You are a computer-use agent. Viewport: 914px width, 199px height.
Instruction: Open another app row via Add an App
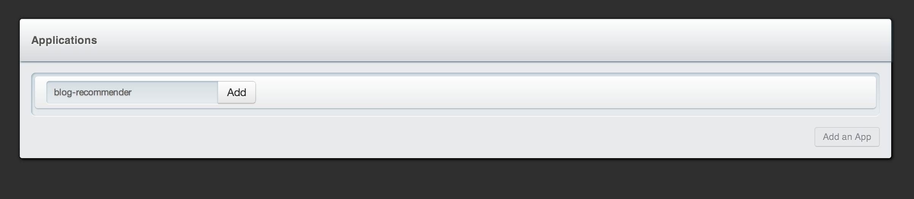click(x=847, y=137)
